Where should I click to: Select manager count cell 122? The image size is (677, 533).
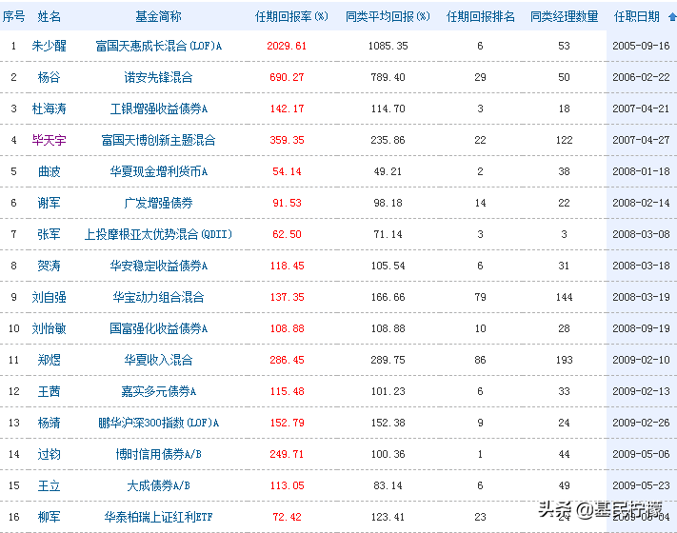(564, 140)
